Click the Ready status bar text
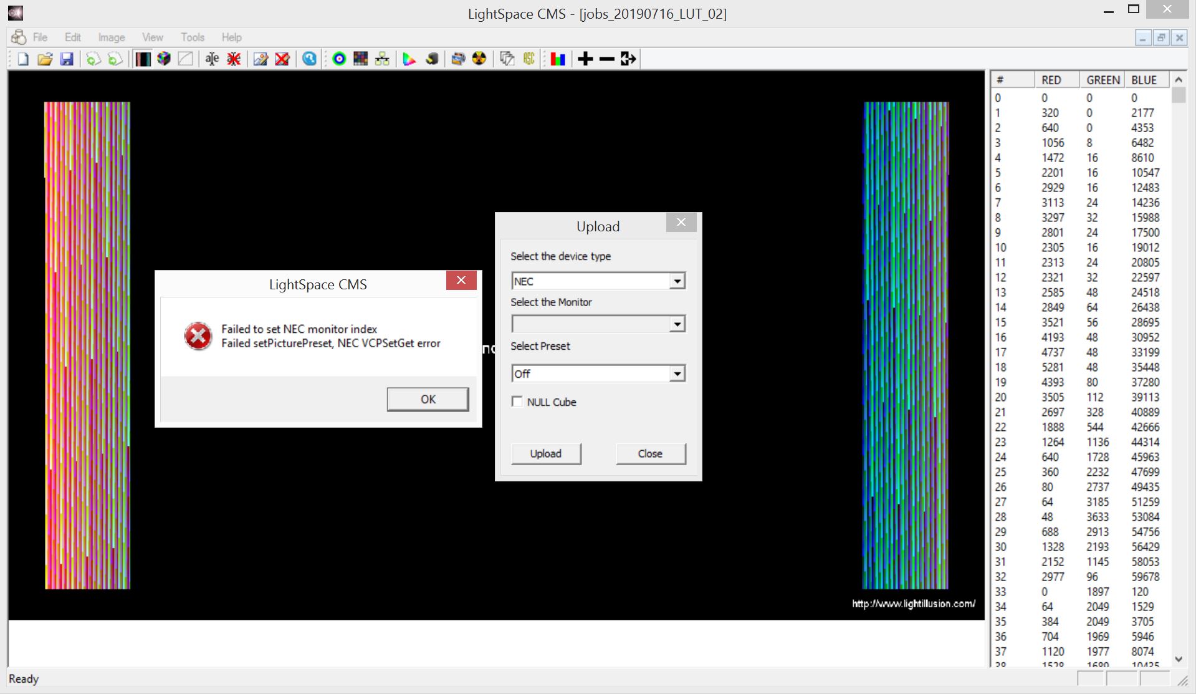Viewport: 1196px width, 694px height. (24, 679)
